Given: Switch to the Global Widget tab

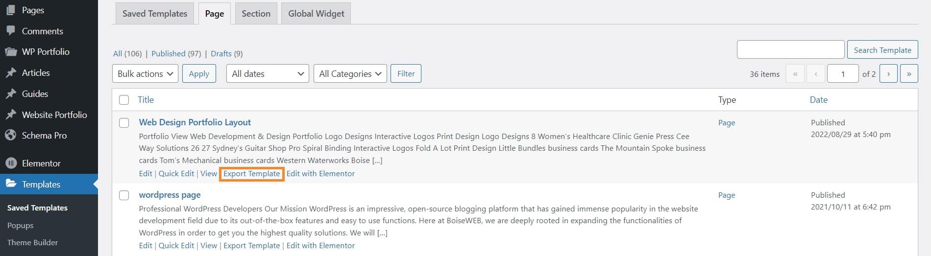Looking at the screenshot, I should pos(316,13).
